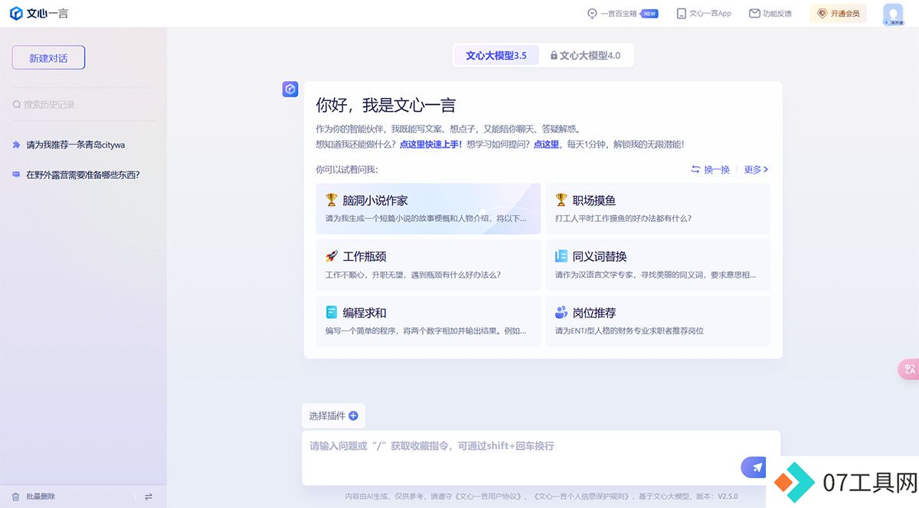Click the 批量删除 text
This screenshot has width=919, height=508.
(41, 497)
